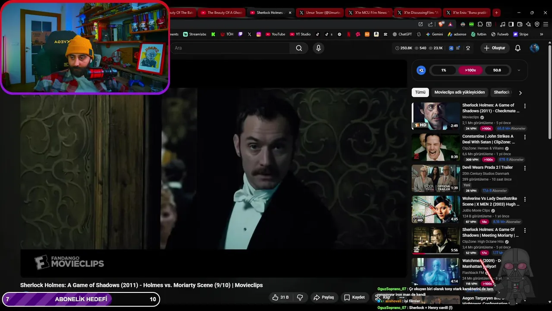The width and height of the screenshot is (552, 311).
Task: Open the Leo AI sparkle icon
Action: (x=528, y=24)
